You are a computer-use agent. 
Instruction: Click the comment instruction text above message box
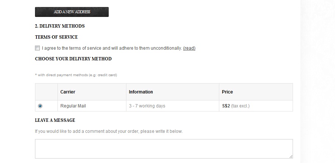tap(109, 131)
